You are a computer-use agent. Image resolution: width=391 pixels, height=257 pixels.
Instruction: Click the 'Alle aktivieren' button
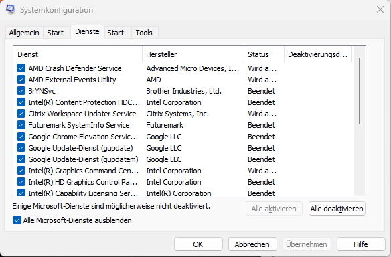pyautogui.click(x=274, y=209)
